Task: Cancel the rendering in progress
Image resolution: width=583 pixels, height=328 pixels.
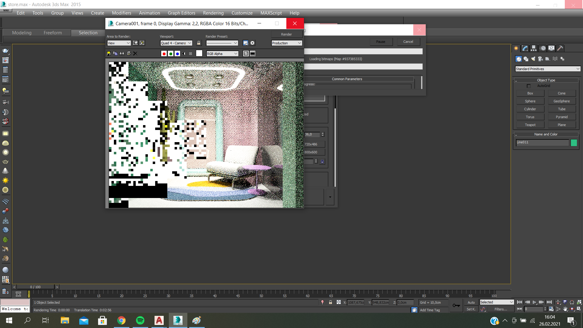Action: 408,42
